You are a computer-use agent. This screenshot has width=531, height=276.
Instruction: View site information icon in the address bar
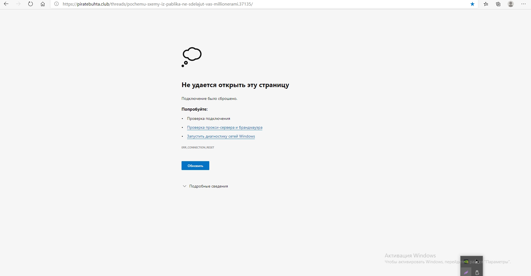point(56,4)
